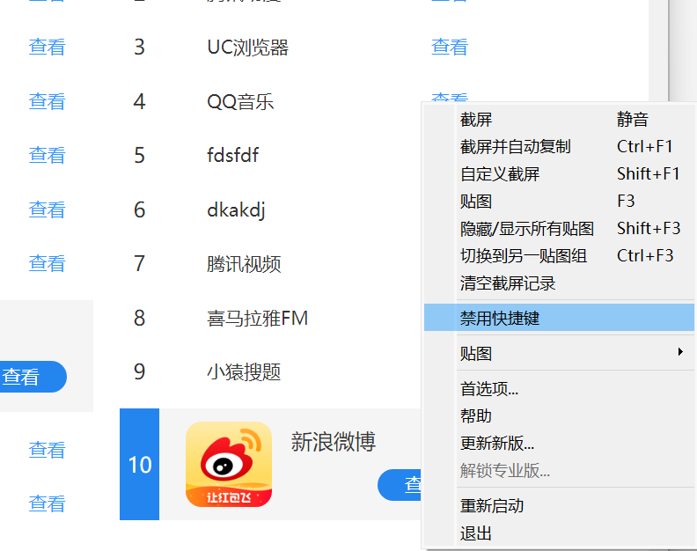This screenshot has width=697, height=551.
Task: Click the topmost 查看 link beside the 新浪微博 card
Action: tap(47, 450)
